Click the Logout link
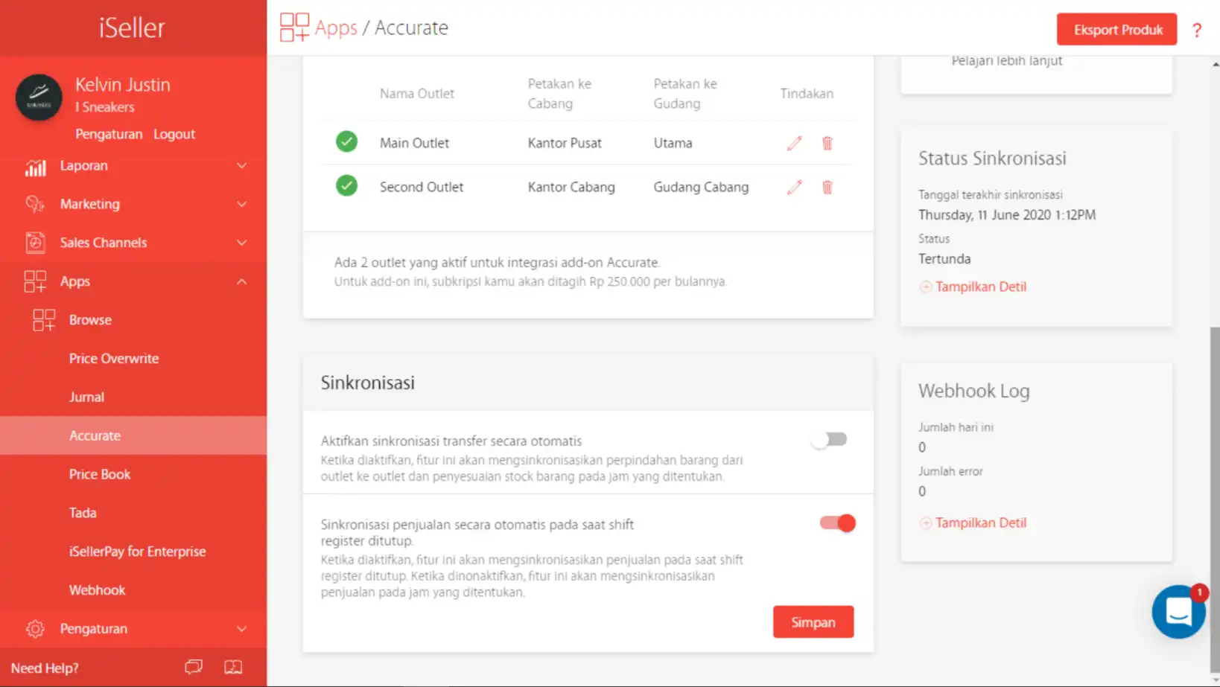Screen dimensions: 1220x687 coord(174,134)
